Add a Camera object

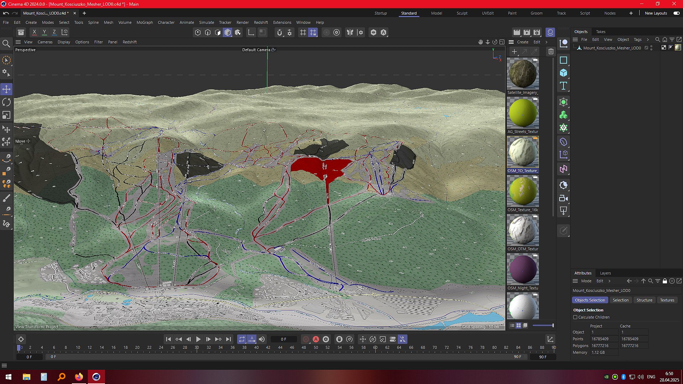coord(563,198)
